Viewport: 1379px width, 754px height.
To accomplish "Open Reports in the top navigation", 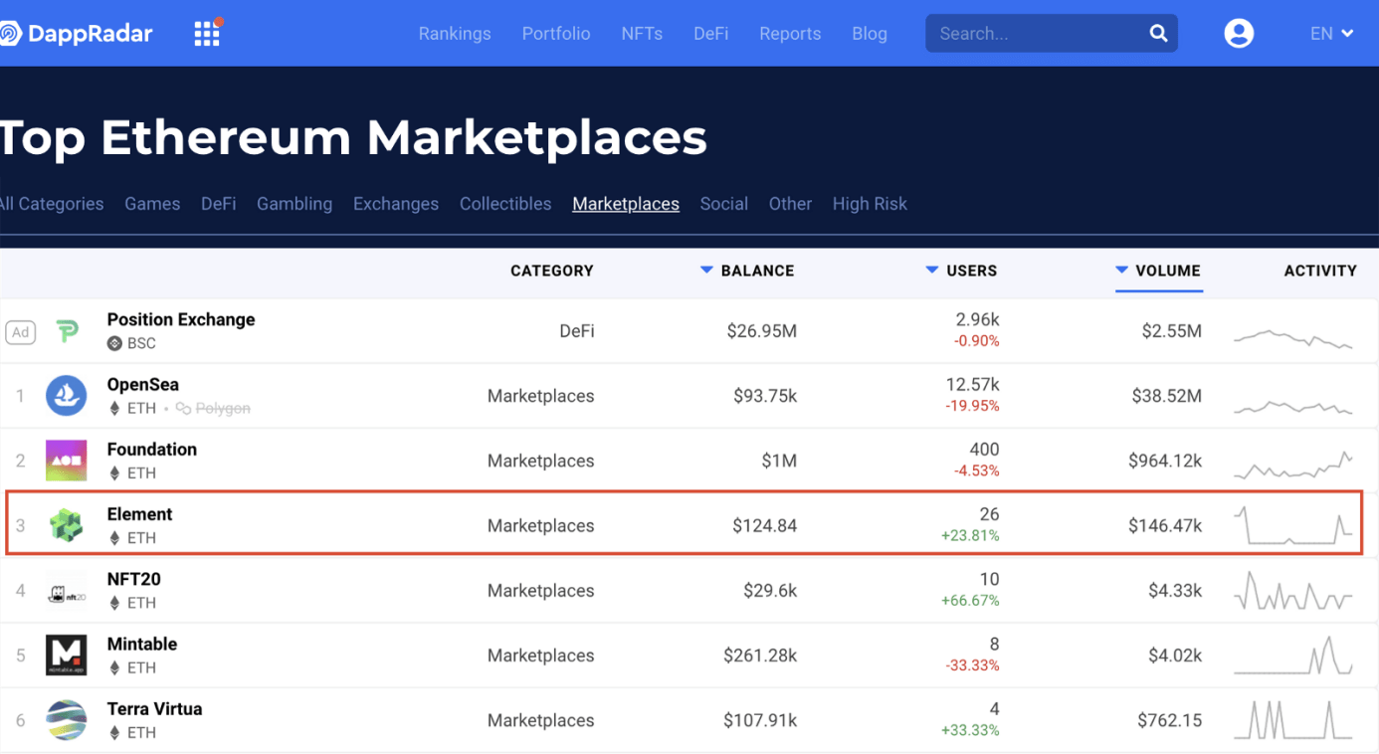I will pyautogui.click(x=790, y=33).
